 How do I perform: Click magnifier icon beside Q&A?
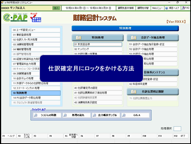click(x=124, y=115)
